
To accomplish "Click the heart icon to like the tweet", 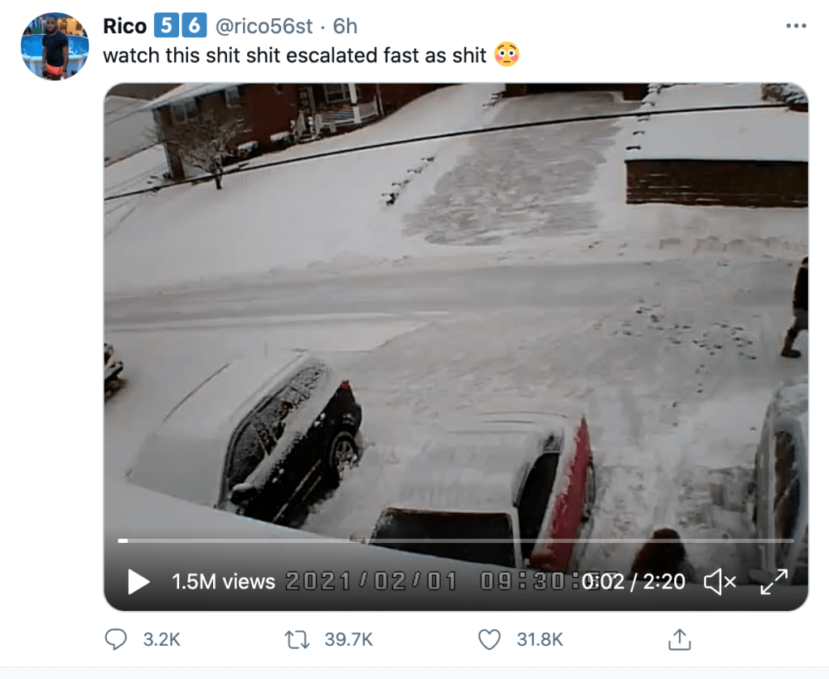I will (x=489, y=639).
